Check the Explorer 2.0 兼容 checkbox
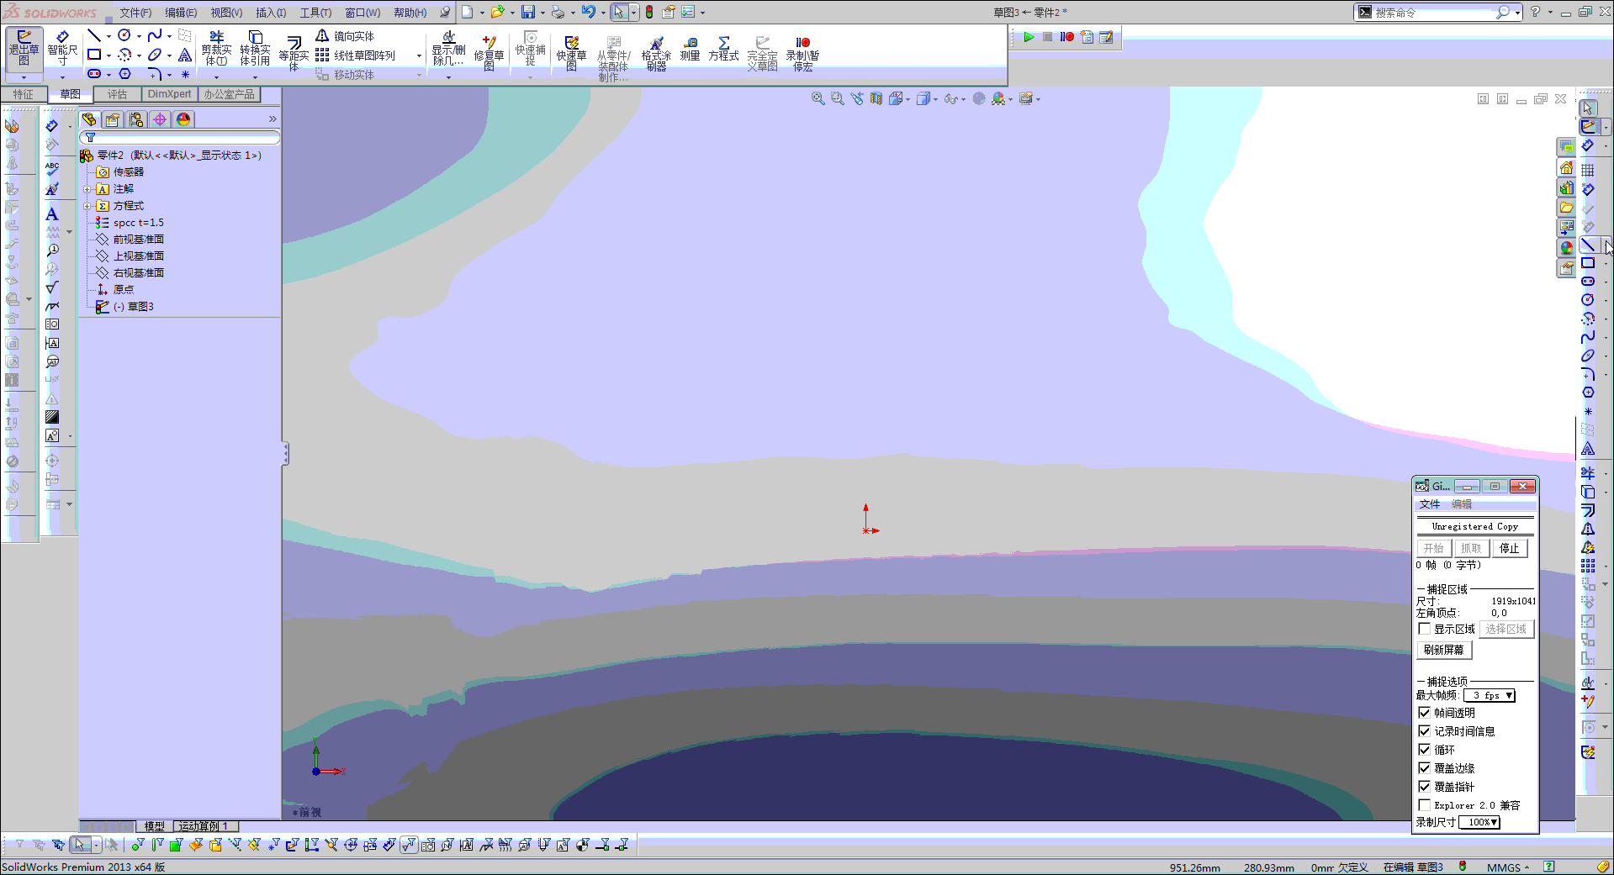The image size is (1614, 875). pyautogui.click(x=1425, y=805)
